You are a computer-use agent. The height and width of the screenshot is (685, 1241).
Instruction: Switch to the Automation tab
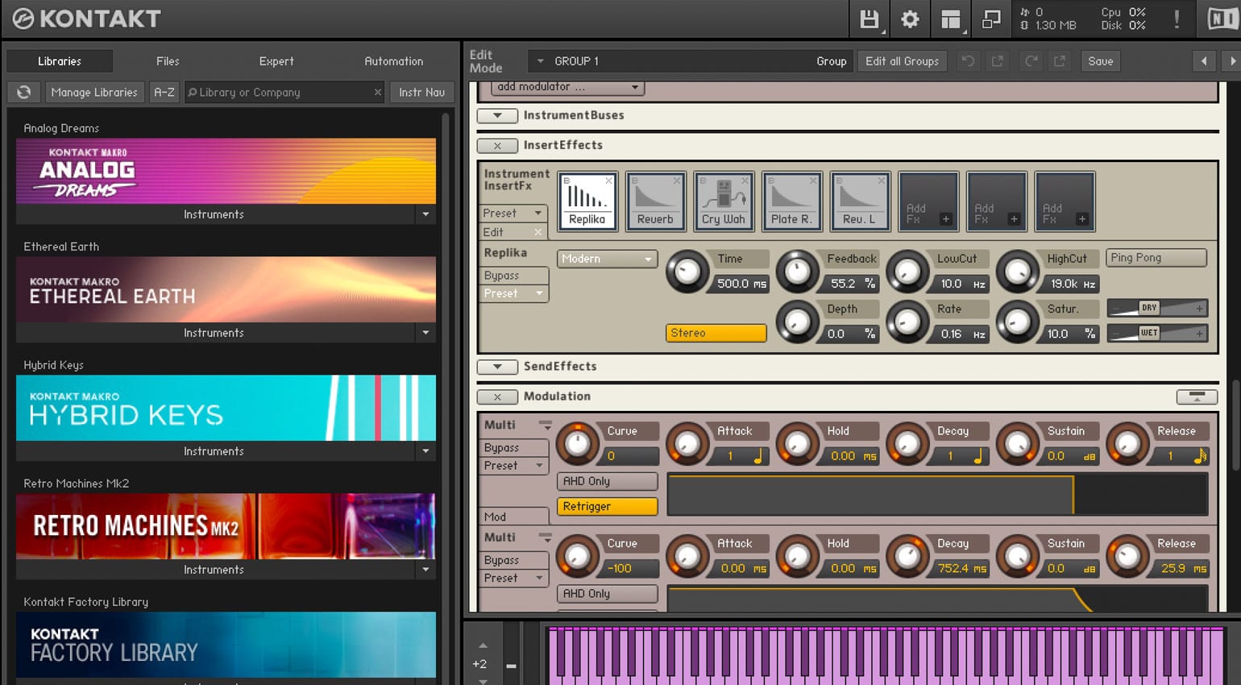click(x=393, y=61)
